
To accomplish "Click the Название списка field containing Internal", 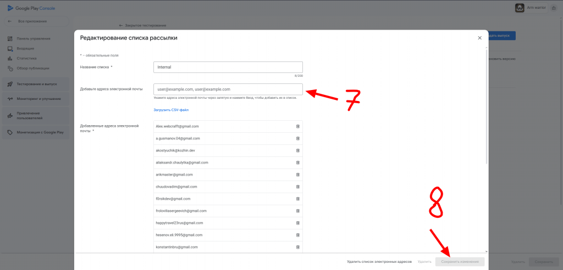I will pyautogui.click(x=228, y=67).
